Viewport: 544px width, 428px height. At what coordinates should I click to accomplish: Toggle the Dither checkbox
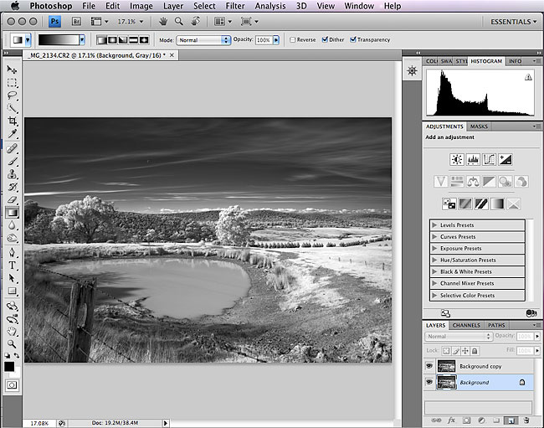coord(324,39)
